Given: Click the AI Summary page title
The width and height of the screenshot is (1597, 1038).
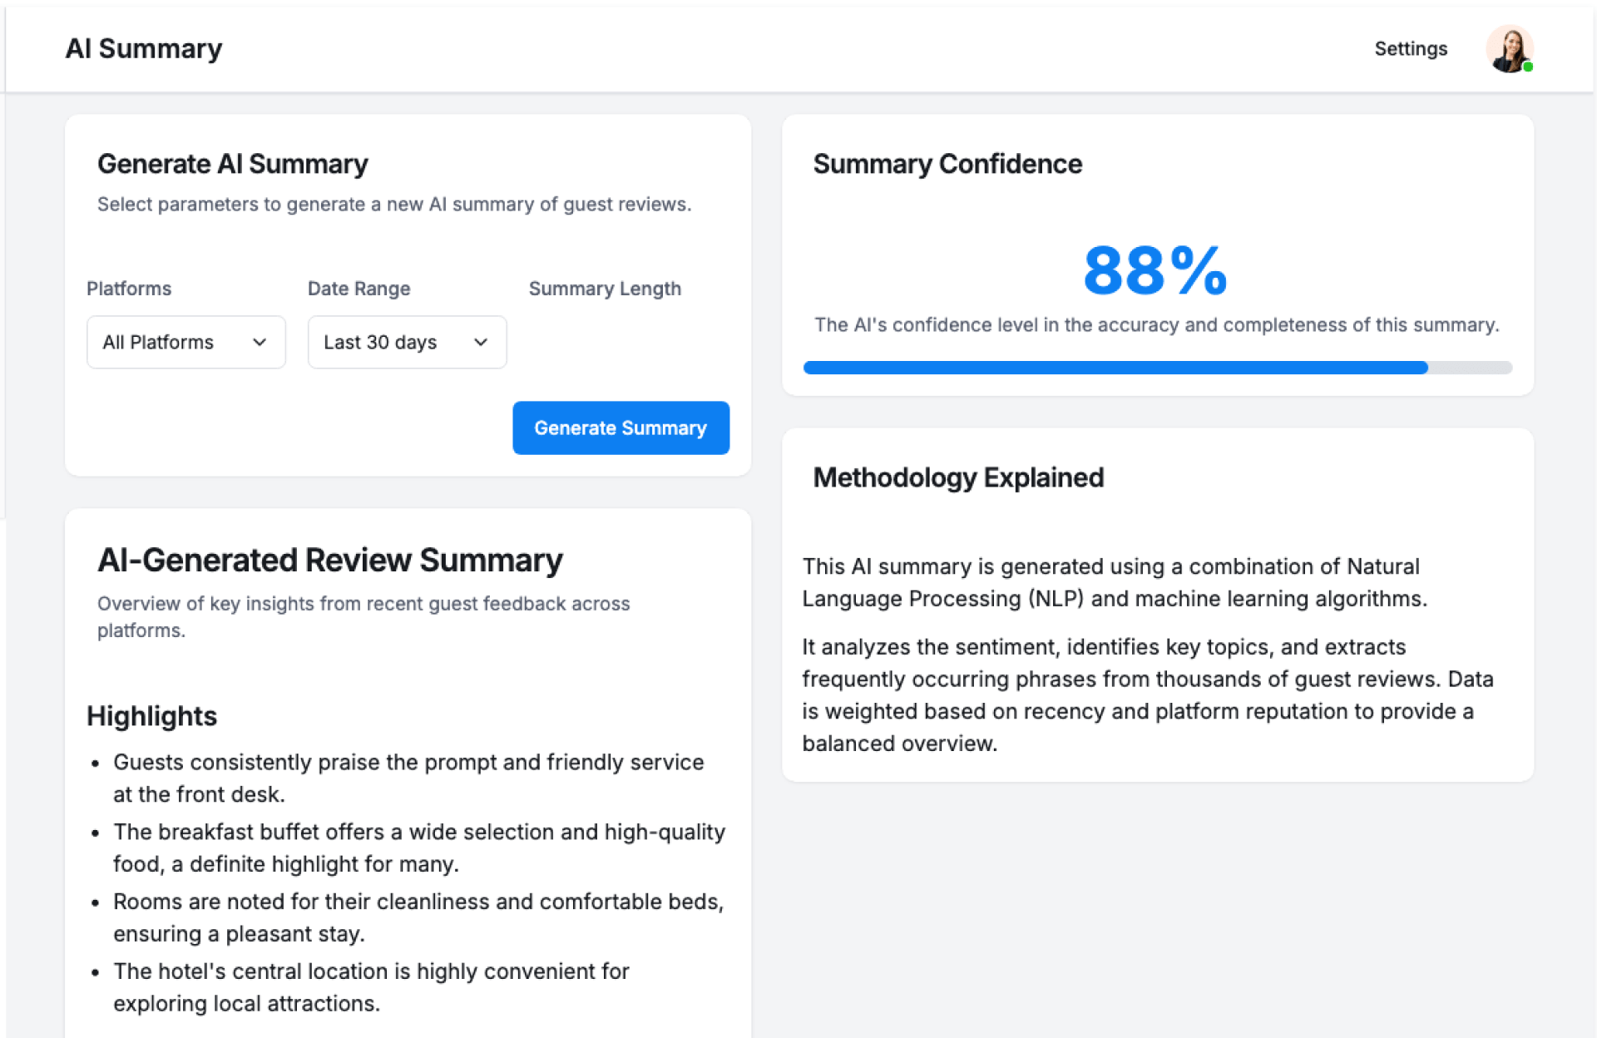Looking at the screenshot, I should pos(144,49).
